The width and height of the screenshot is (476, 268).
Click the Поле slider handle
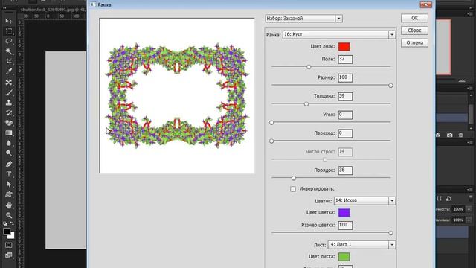pos(309,67)
